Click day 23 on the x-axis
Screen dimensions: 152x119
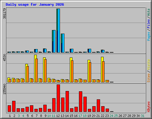107,116
